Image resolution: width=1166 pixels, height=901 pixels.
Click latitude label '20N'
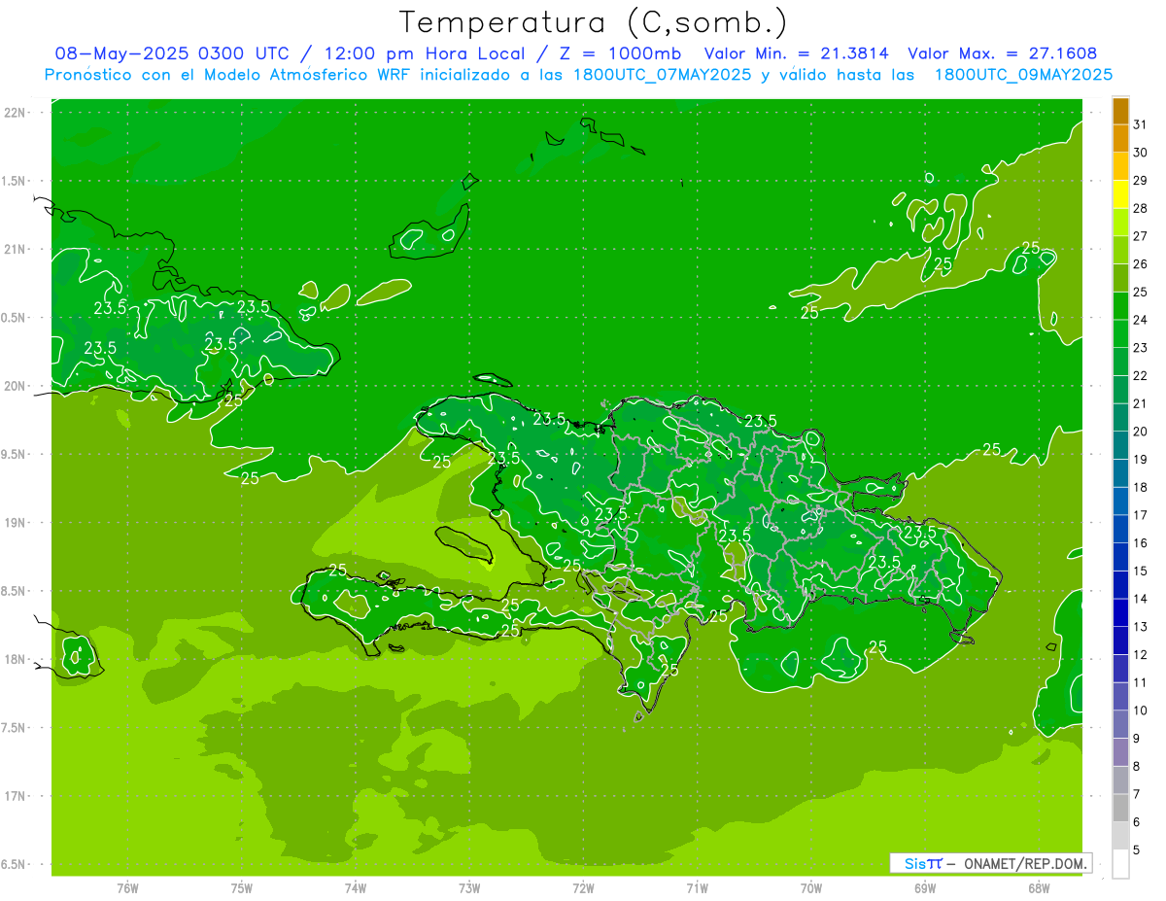(x=16, y=386)
